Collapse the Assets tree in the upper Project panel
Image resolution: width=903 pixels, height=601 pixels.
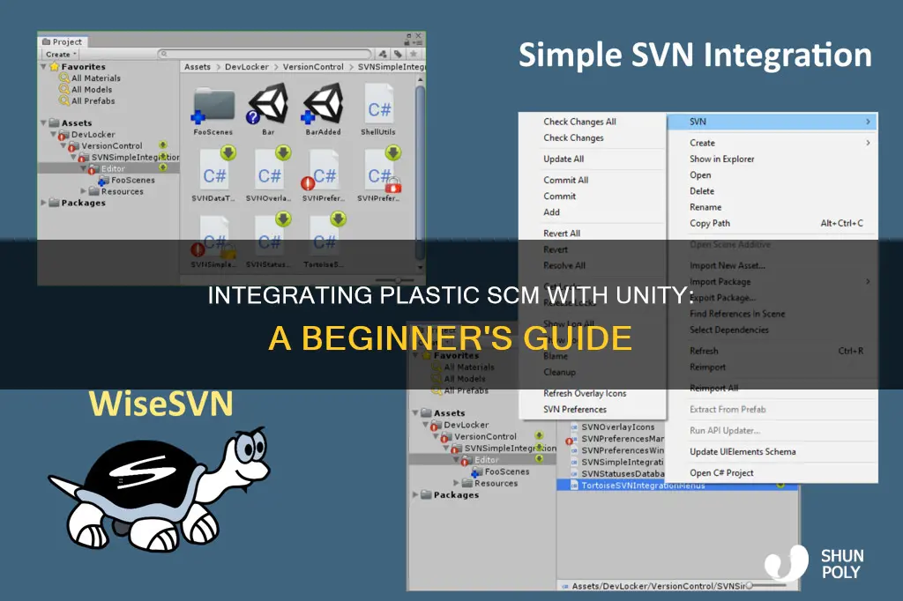pyautogui.click(x=44, y=123)
